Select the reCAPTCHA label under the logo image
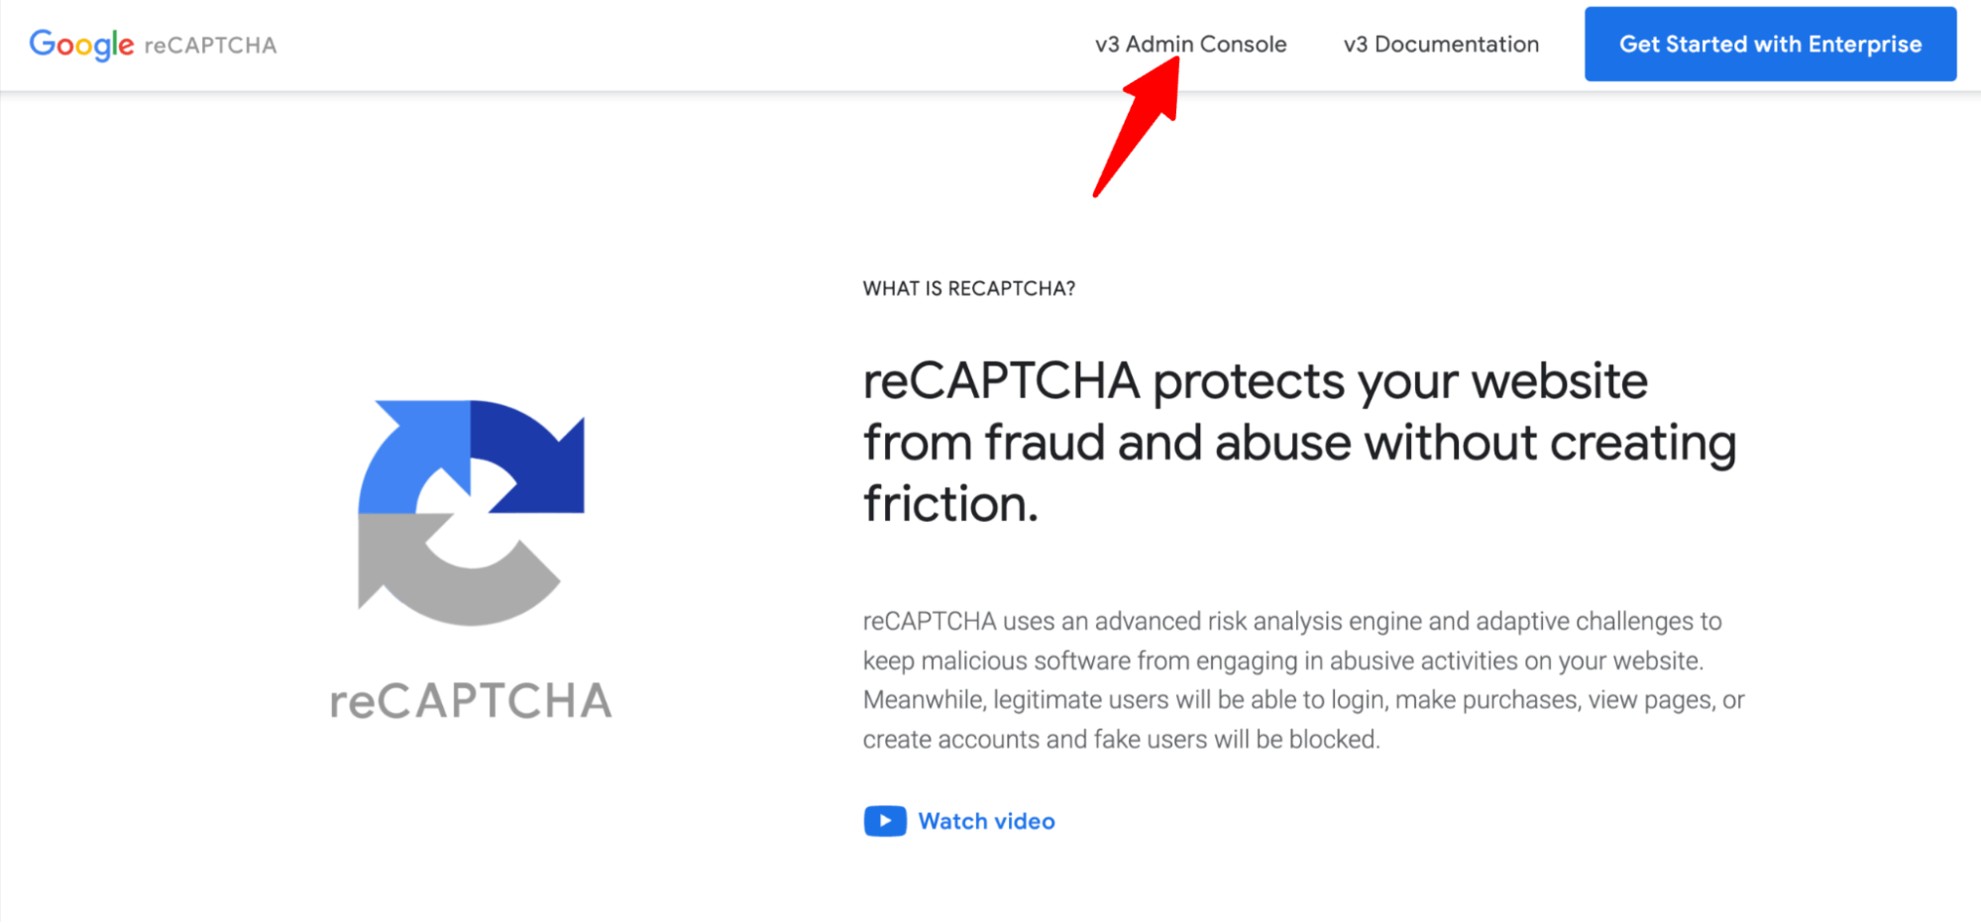This screenshot has height=923, width=1981. 473,699
